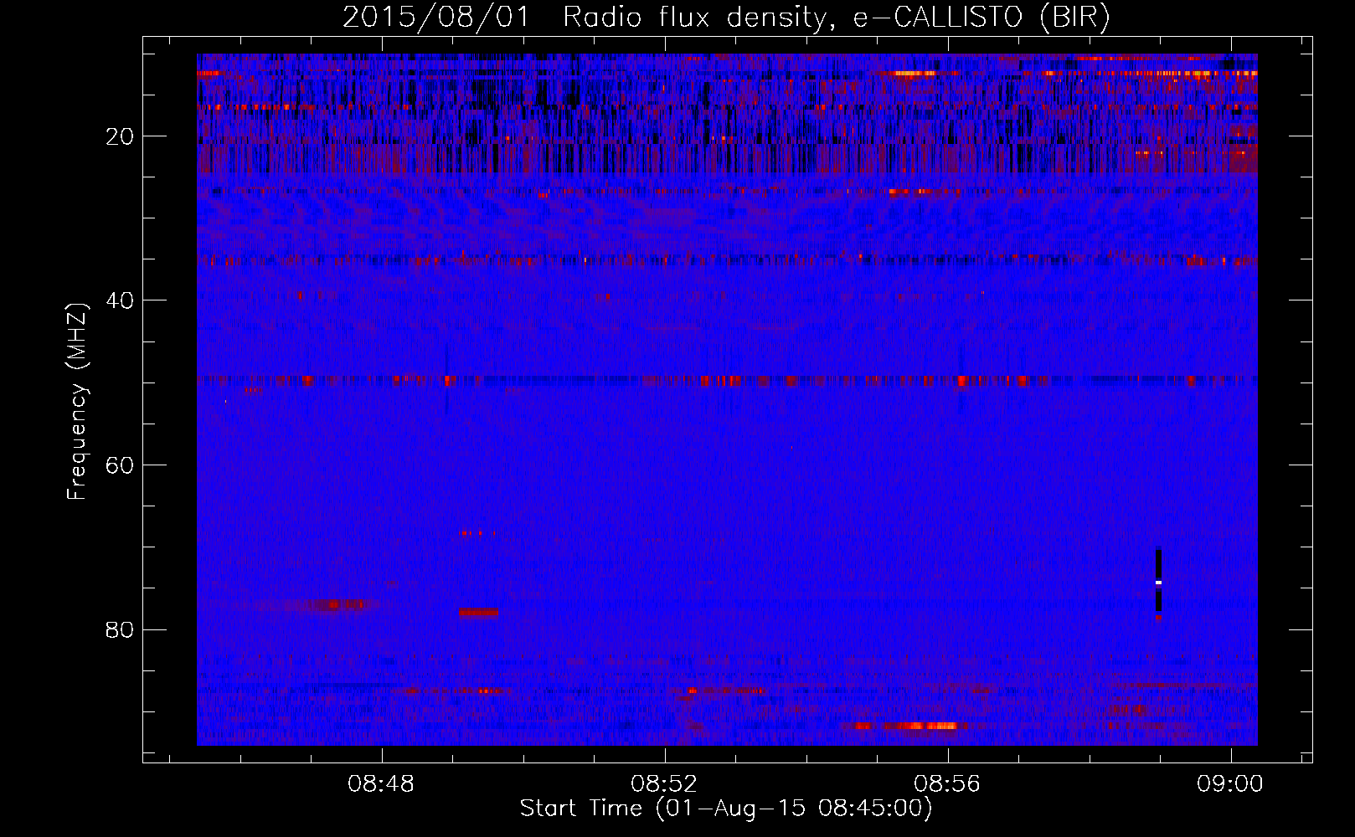Screen dimensions: 1355x837
Task: Click the 08:48 time tick label
Action: pyautogui.click(x=382, y=784)
